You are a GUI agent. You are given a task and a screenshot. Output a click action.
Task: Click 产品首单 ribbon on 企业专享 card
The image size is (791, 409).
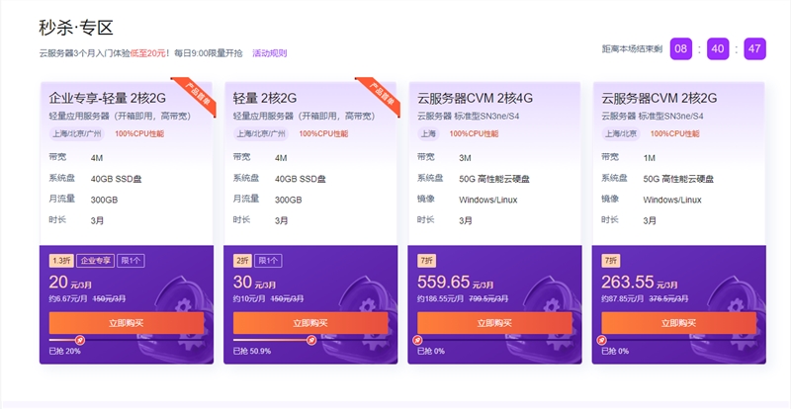(197, 94)
